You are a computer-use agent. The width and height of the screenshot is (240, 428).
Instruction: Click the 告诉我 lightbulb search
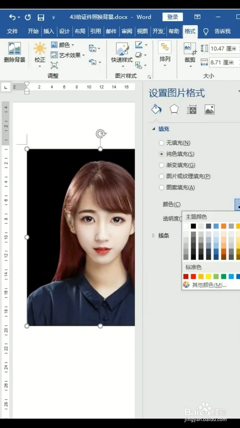[x=217, y=31]
